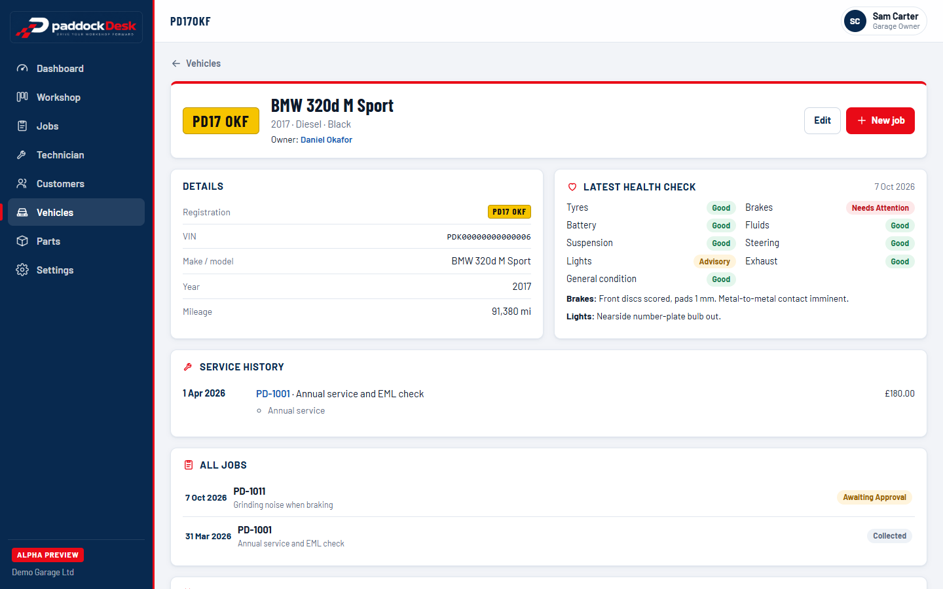Click the mileage value 91,380 mi
This screenshot has width=943, height=589.
pos(511,312)
